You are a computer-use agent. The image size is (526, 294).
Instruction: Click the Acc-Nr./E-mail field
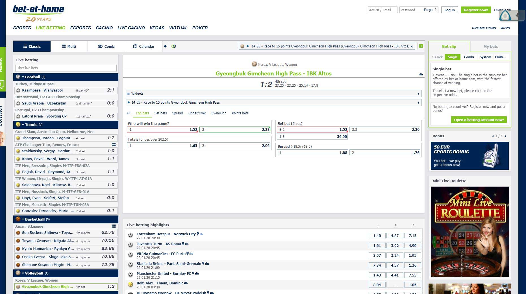[382, 10]
